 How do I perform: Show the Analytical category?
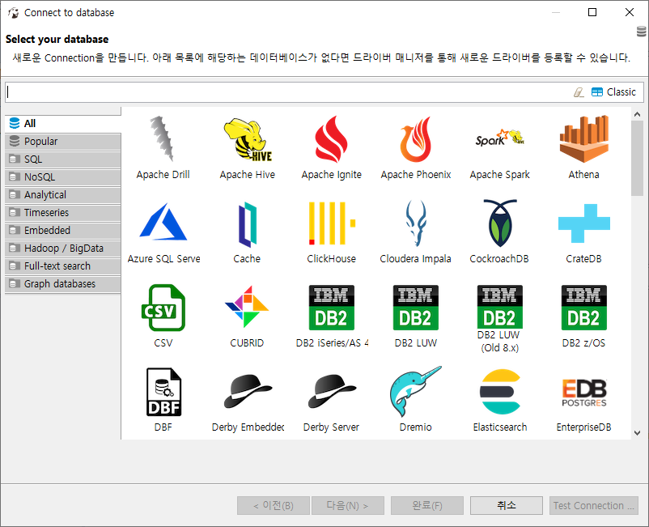(x=63, y=194)
